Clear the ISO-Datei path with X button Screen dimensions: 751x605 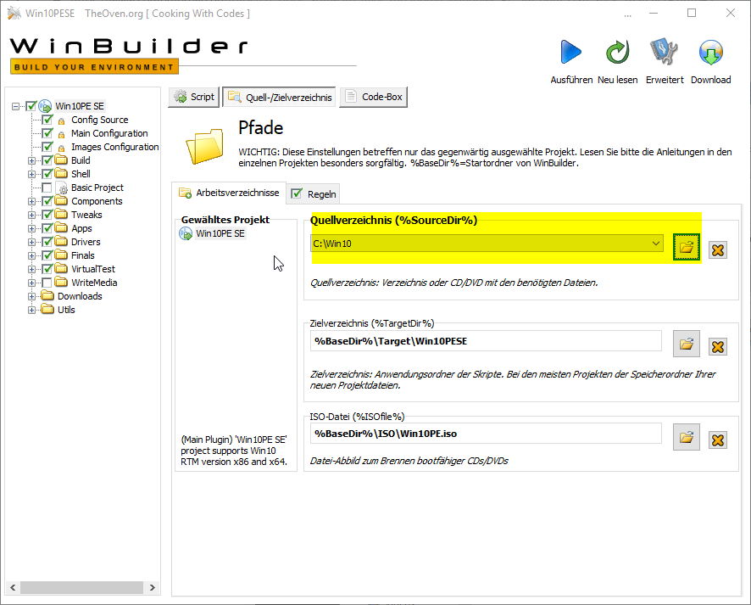(717, 440)
